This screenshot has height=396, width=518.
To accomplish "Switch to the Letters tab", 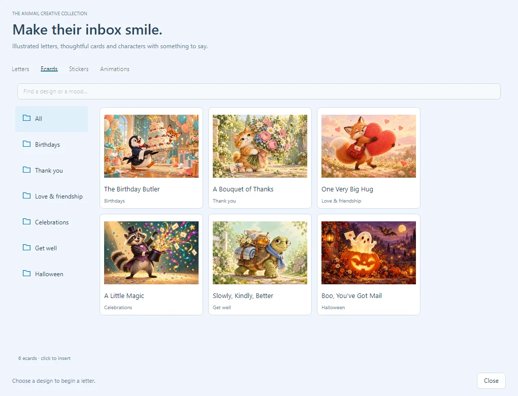I will pyautogui.click(x=20, y=69).
